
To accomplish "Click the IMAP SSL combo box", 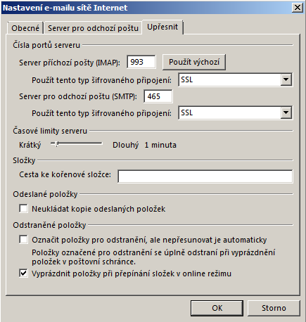I will tap(235, 79).
